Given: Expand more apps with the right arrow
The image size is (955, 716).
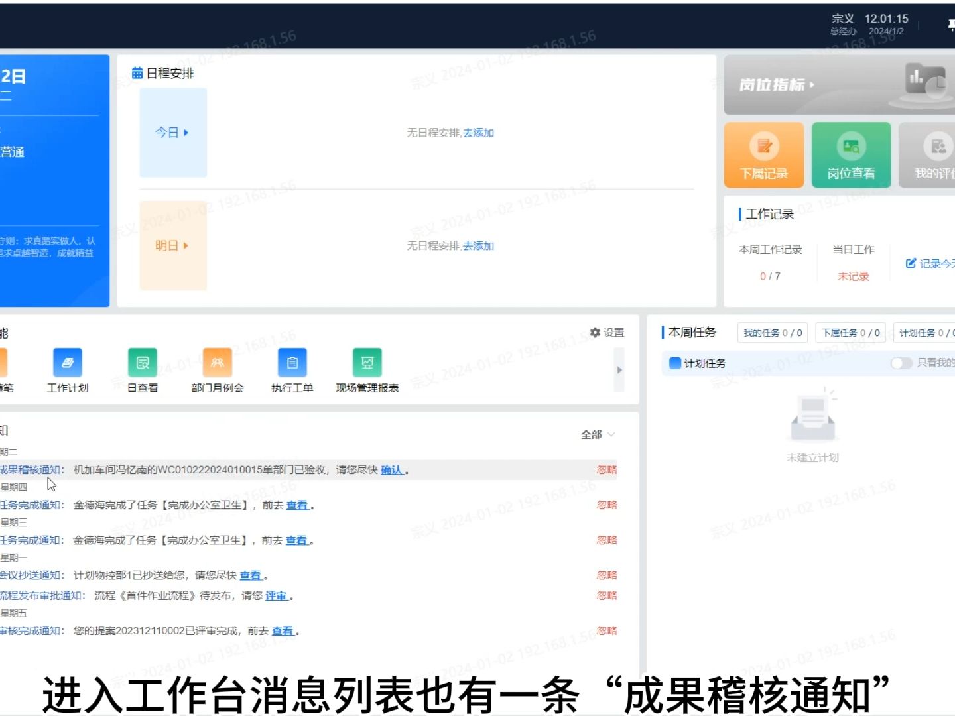Looking at the screenshot, I should click(x=619, y=370).
